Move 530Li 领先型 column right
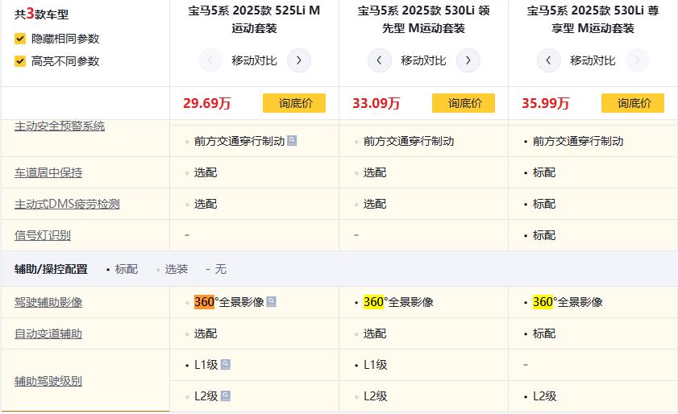Image resolution: width=678 pixels, height=414 pixels. (x=468, y=60)
